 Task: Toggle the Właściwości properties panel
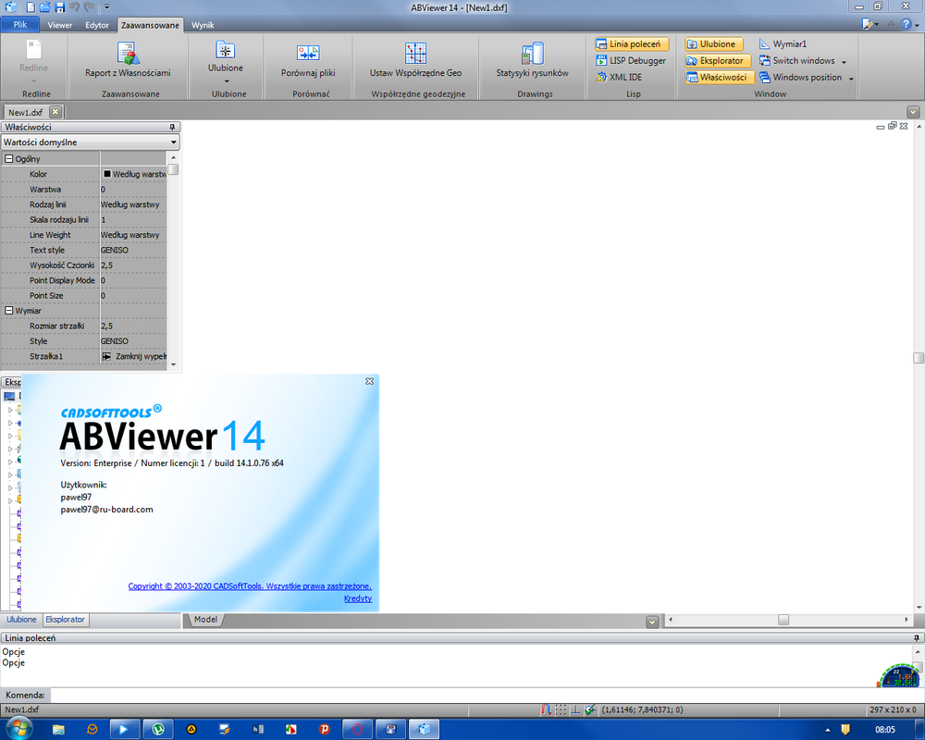coord(719,78)
